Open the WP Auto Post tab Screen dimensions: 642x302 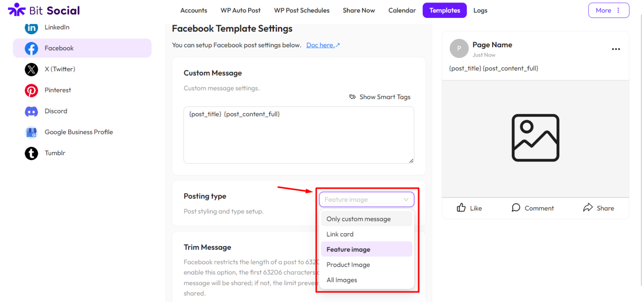(240, 10)
